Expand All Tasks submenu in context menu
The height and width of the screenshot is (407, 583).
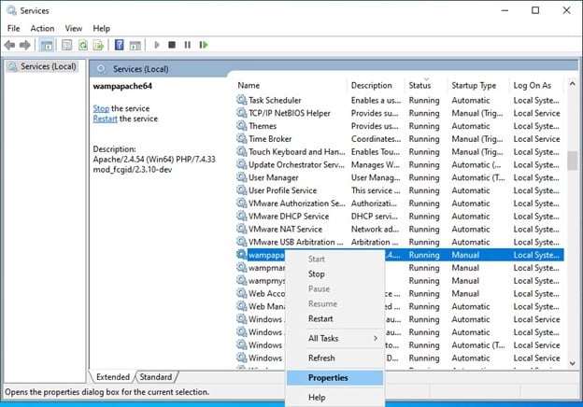334,338
